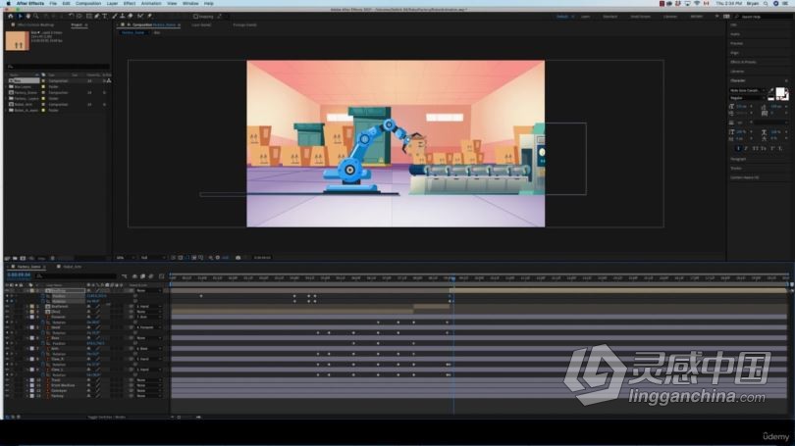Viewport: 795px width, 446px height.
Task: Open the Effects & Presets panel
Action: [x=743, y=62]
